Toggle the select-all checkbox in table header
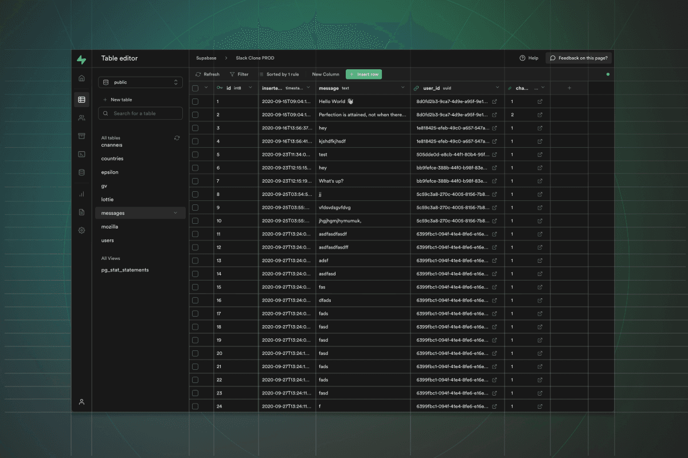Screen dimensions: 688x458 (195, 88)
